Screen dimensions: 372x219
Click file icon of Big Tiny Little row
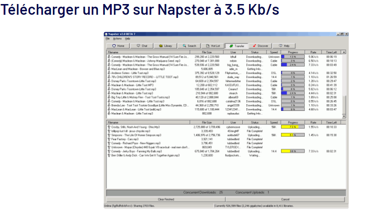point(109,97)
